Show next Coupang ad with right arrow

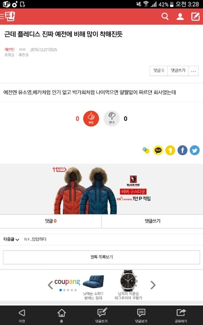pos(153,285)
